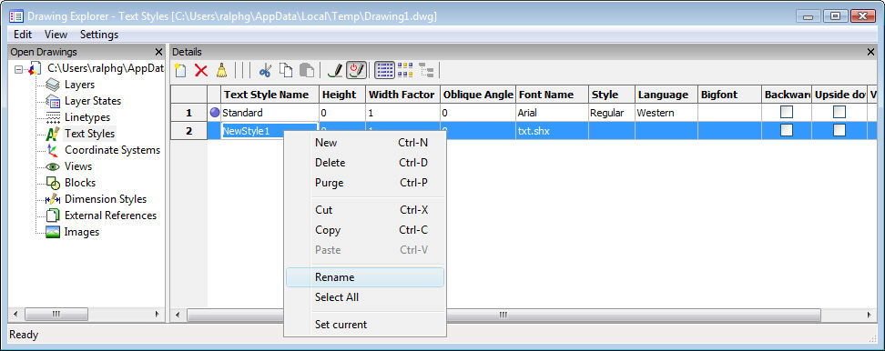Click the Details horizontal scrollbar thumb
Image resolution: width=885 pixels, height=351 pixels.
(x=504, y=315)
